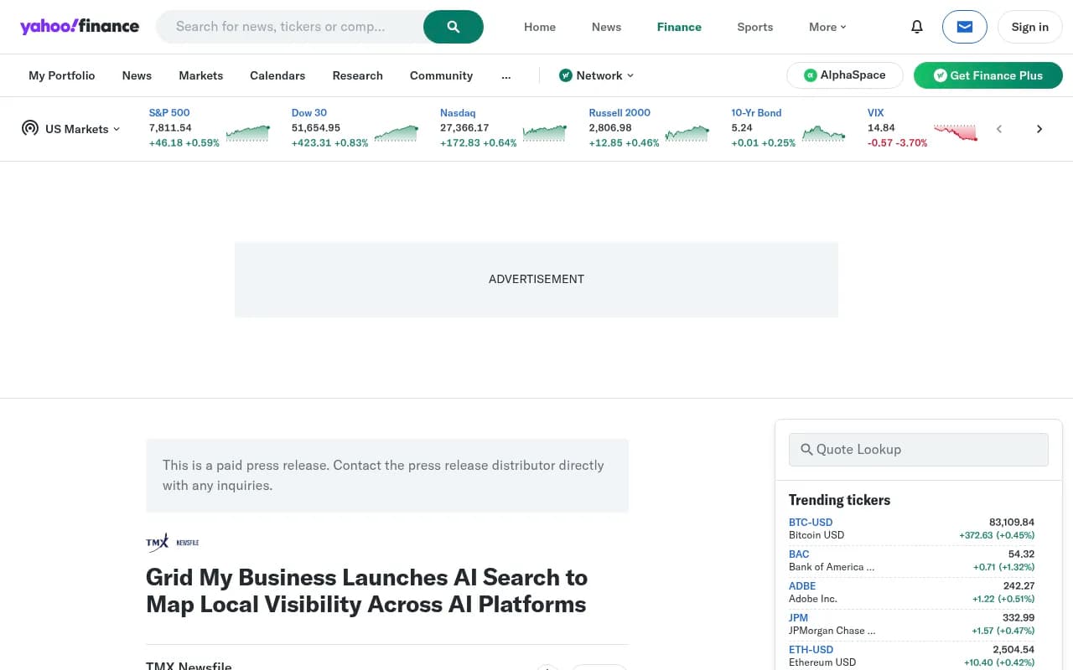
Task: Click the Quote Lookup field
Action: (x=919, y=450)
